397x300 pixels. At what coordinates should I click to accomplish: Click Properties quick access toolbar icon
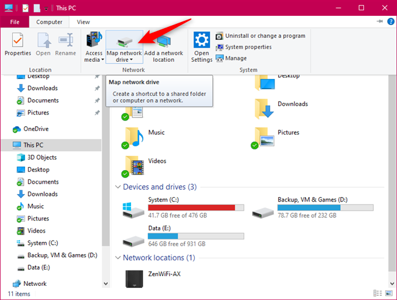25,8
